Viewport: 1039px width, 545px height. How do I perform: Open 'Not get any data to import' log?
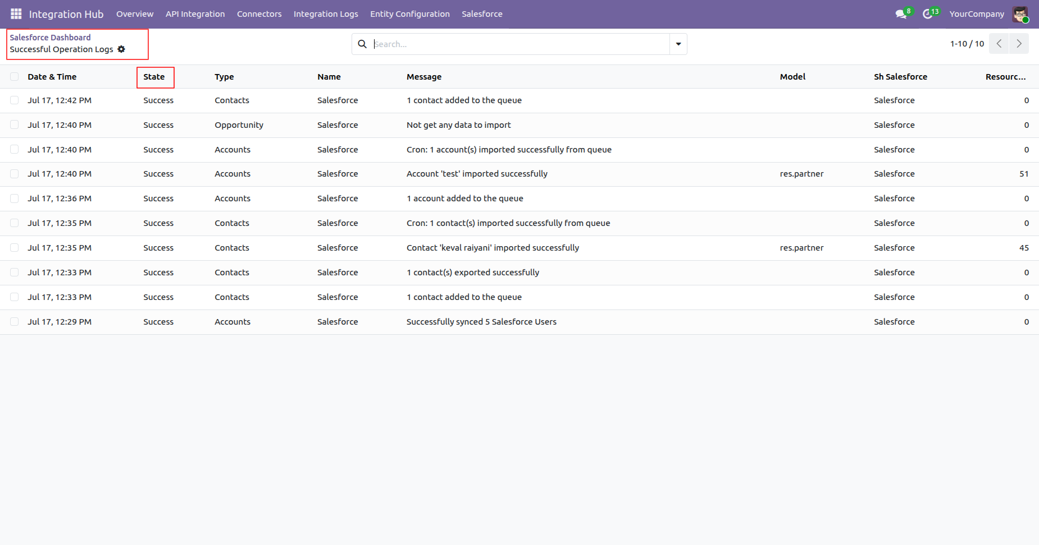[459, 125]
